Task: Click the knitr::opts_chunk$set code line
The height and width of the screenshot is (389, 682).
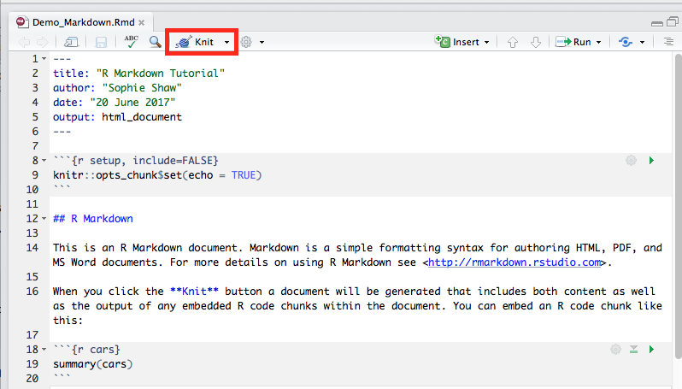Action: coord(157,175)
